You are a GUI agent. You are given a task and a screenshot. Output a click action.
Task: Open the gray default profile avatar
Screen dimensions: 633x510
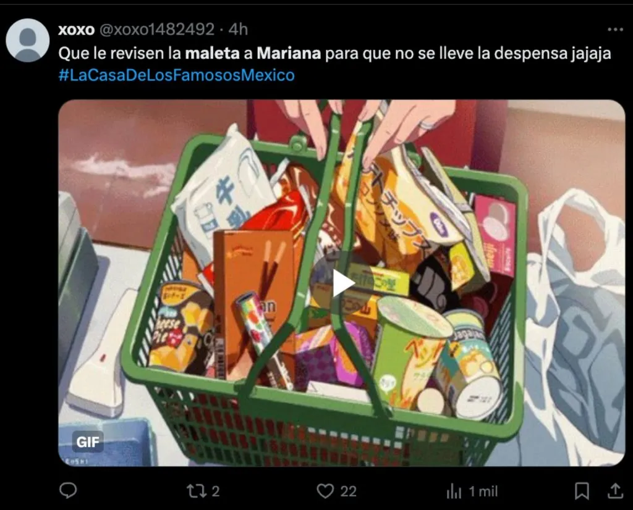(x=27, y=40)
